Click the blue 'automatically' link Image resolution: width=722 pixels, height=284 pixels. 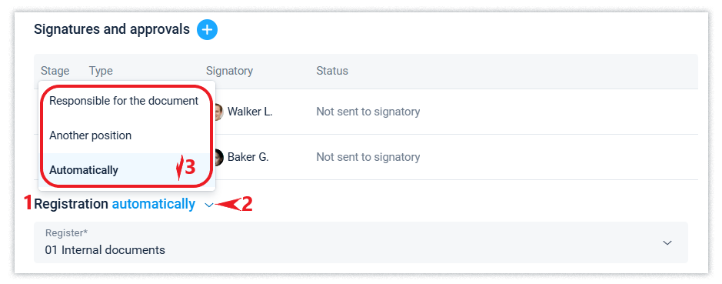153,204
